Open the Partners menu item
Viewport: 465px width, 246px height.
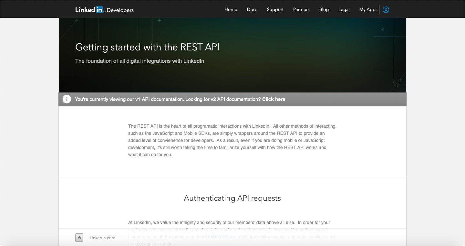click(301, 9)
